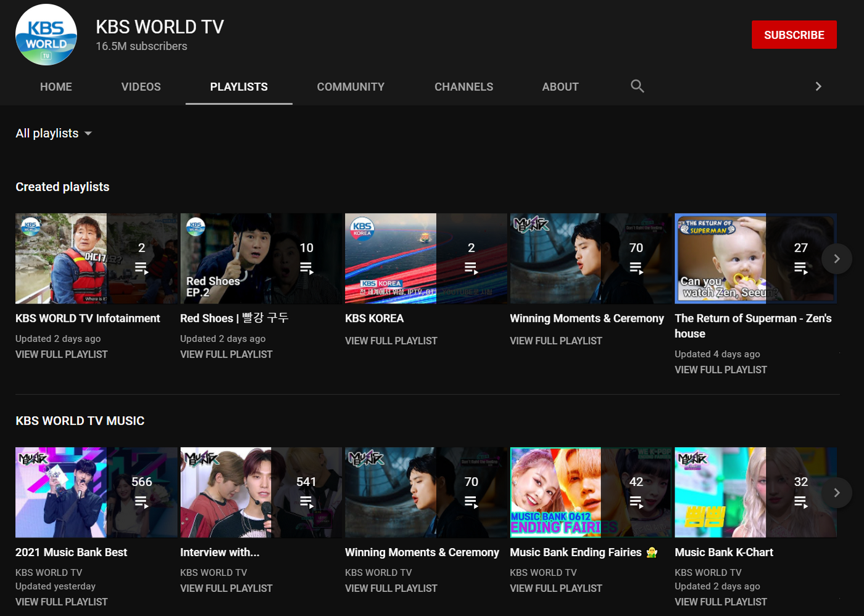Open the Red Shoes | 빨강 구두 playlist title
The width and height of the screenshot is (864, 616).
pos(234,318)
